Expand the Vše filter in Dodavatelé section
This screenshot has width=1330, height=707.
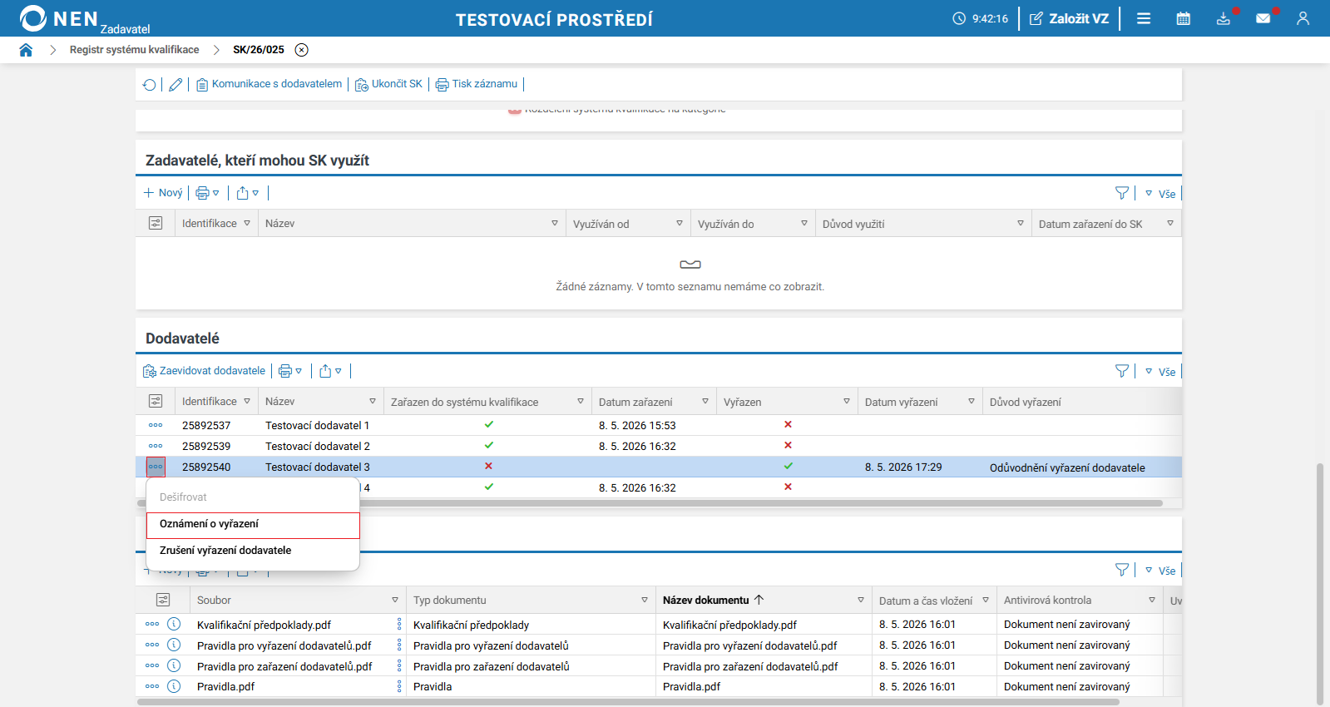1160,372
